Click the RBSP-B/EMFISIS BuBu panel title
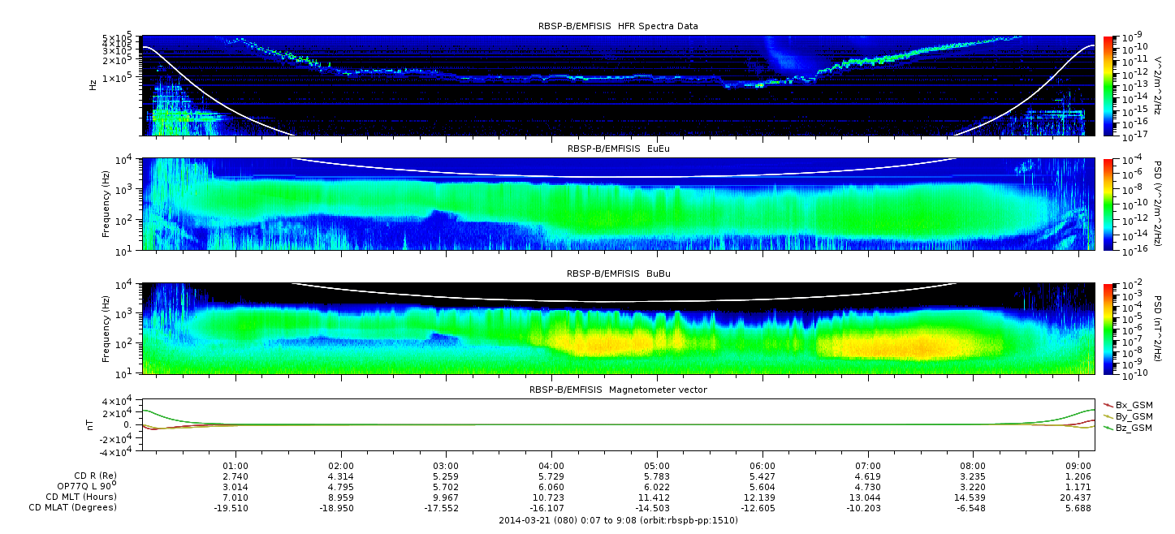The width and height of the screenshot is (1175, 534). pos(618,273)
